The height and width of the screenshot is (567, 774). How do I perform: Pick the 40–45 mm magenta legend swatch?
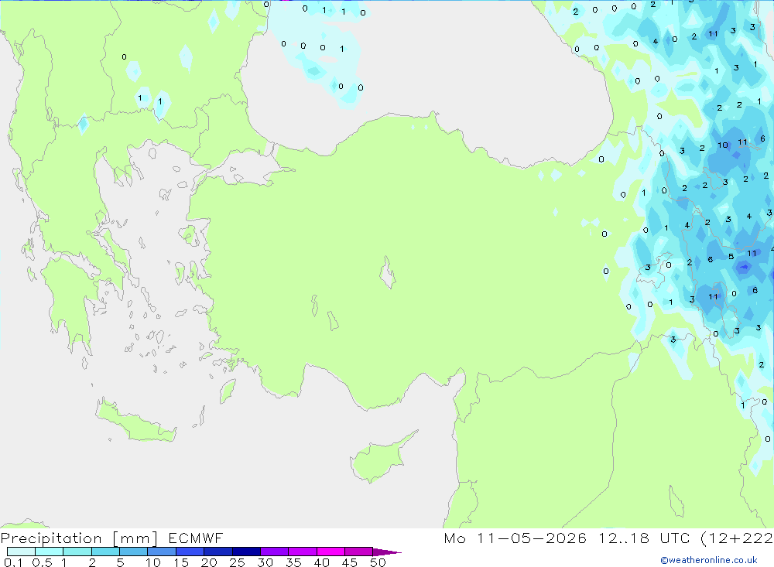click(330, 552)
